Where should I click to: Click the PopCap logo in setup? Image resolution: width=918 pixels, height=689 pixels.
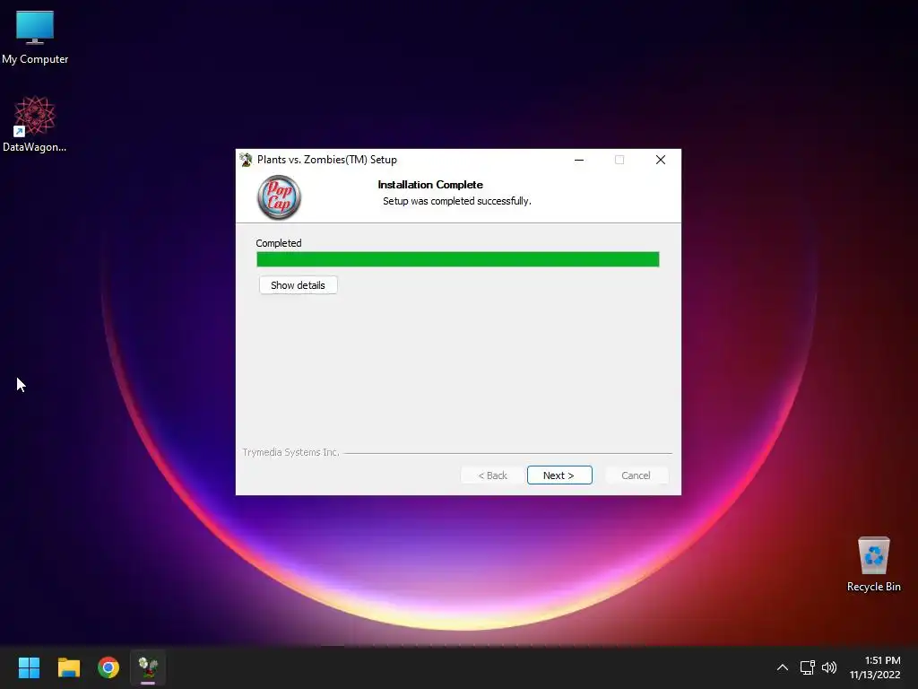pos(280,197)
